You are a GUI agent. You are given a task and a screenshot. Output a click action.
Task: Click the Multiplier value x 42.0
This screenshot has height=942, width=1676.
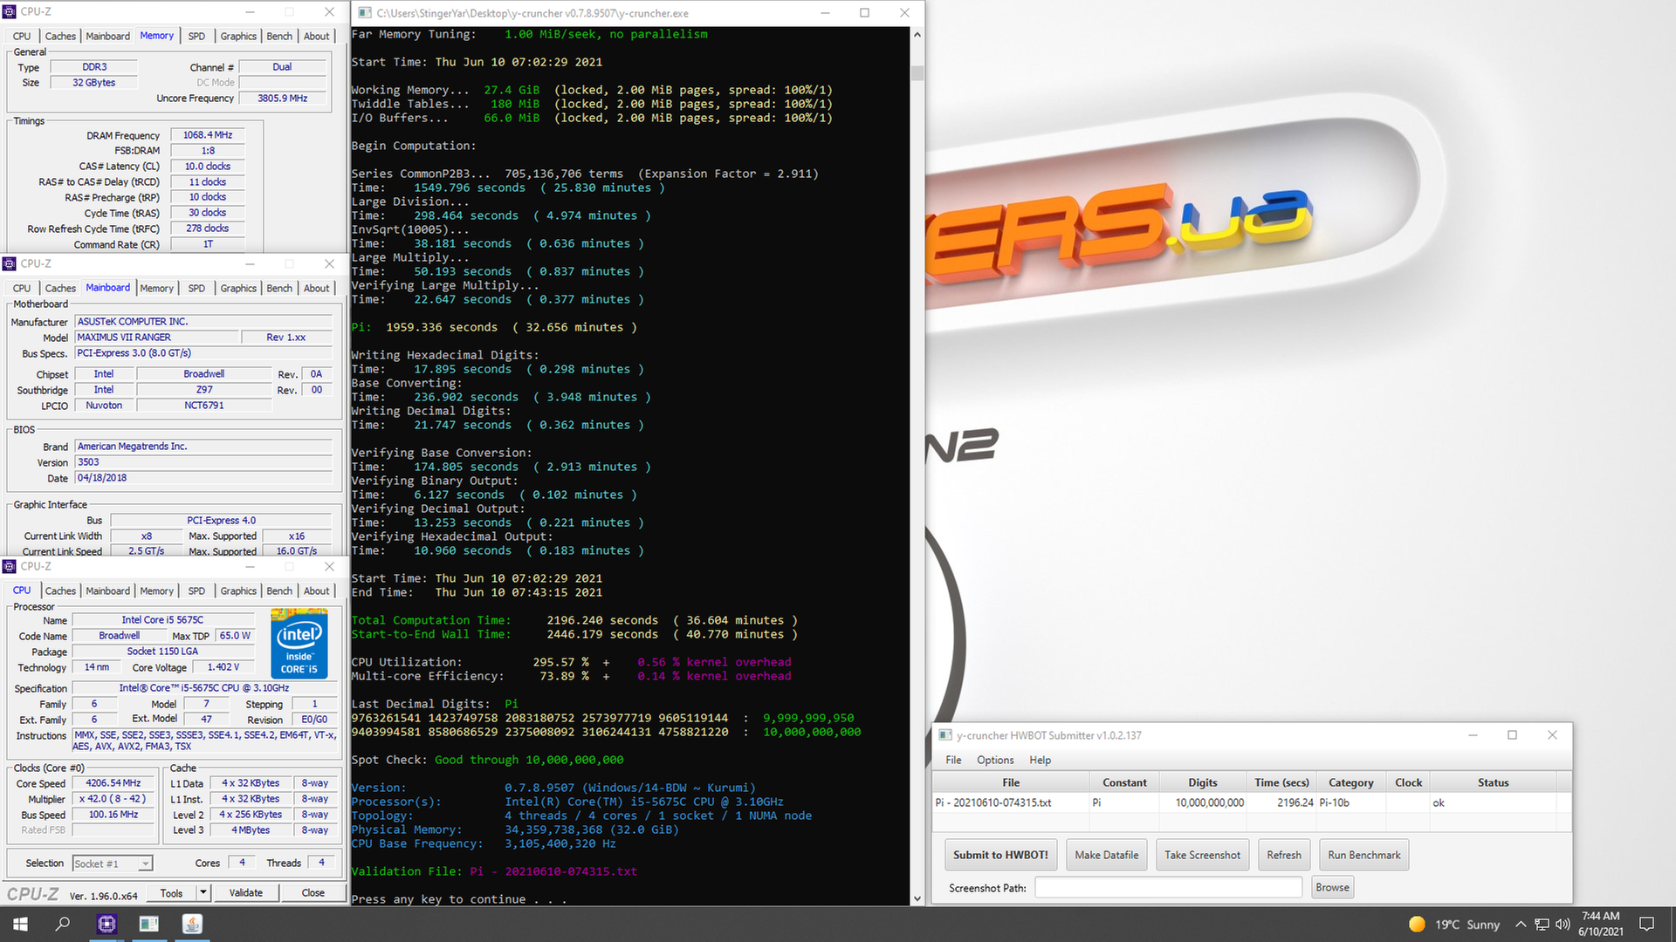[x=113, y=799]
